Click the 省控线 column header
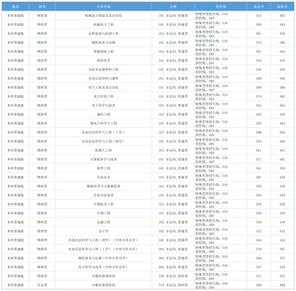This screenshot has width=296, height=291. pos(221,6)
